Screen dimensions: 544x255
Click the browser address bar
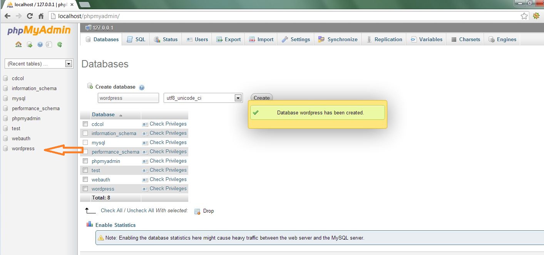285,16
